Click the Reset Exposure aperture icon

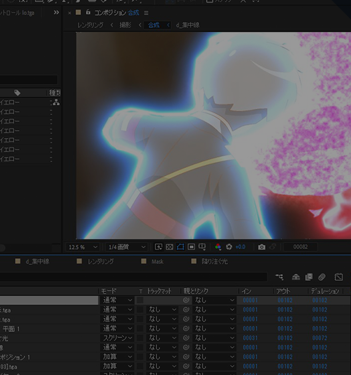[229, 247]
